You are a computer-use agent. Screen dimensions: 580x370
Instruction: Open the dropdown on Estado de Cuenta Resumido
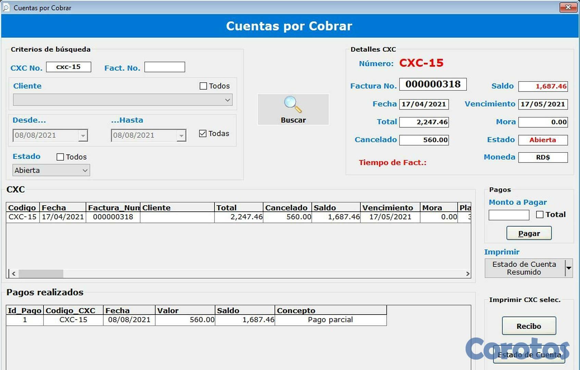569,268
